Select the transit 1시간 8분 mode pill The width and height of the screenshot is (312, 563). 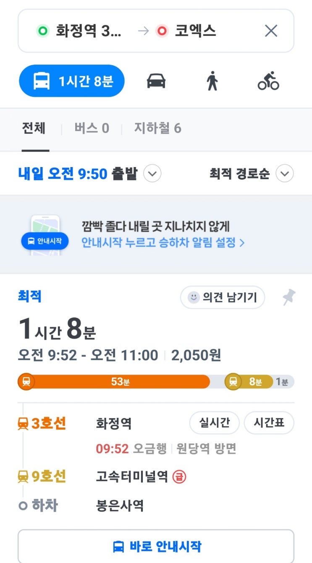(72, 81)
